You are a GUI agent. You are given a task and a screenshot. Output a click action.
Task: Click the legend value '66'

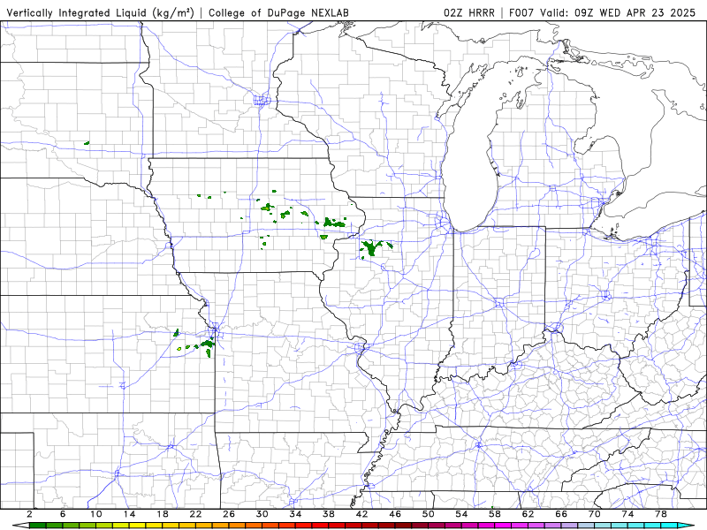click(561, 514)
